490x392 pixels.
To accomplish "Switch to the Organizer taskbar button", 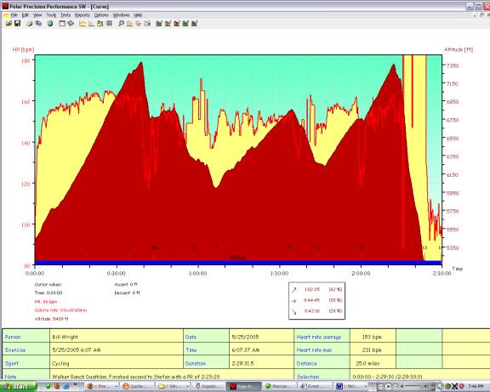I will pyautogui.click(x=208, y=386).
